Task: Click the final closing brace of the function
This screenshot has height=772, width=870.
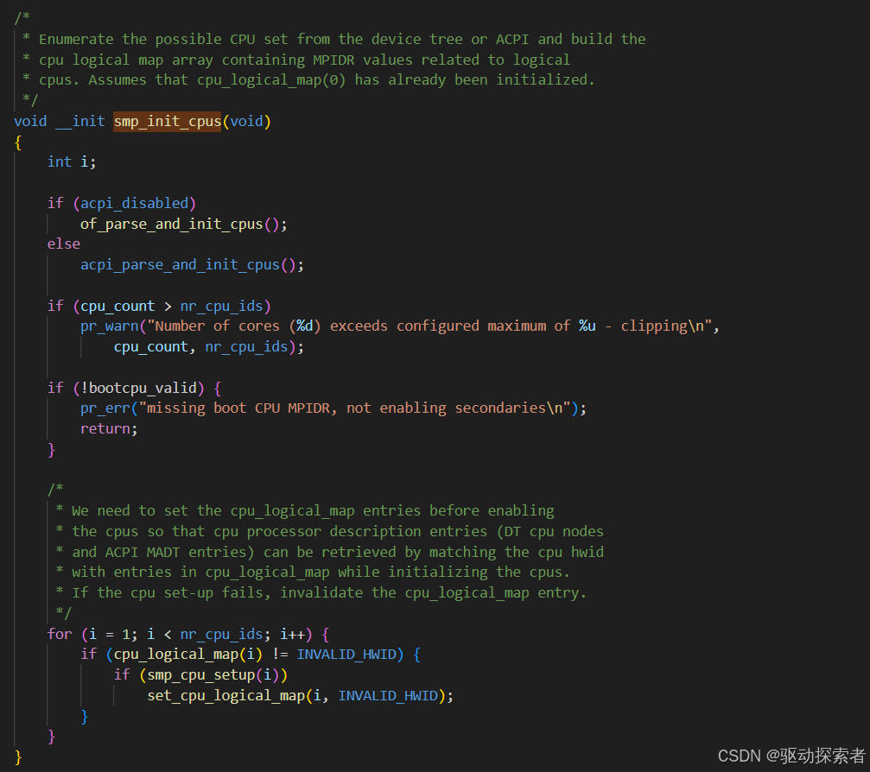Action: click(x=18, y=757)
